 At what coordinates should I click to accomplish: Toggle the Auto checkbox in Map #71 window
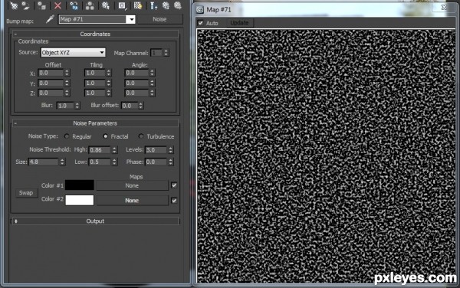pos(200,23)
